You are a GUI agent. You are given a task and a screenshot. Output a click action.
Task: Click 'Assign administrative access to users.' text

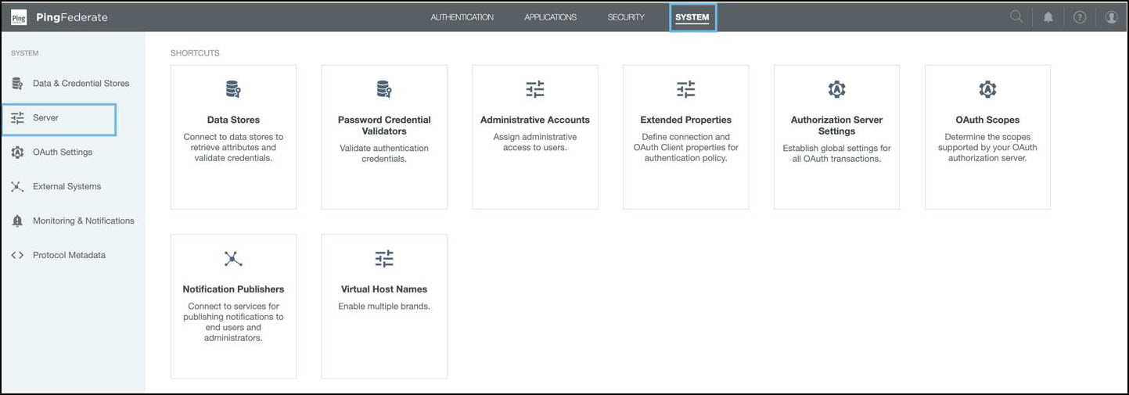point(535,142)
